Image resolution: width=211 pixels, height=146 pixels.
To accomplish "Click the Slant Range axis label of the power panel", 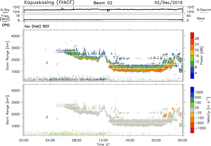I will point(7,56).
